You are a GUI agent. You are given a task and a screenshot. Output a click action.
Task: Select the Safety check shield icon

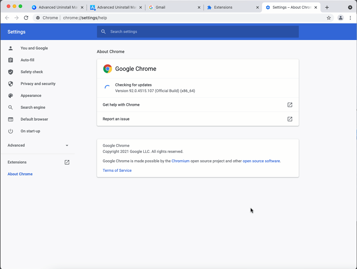(11, 72)
